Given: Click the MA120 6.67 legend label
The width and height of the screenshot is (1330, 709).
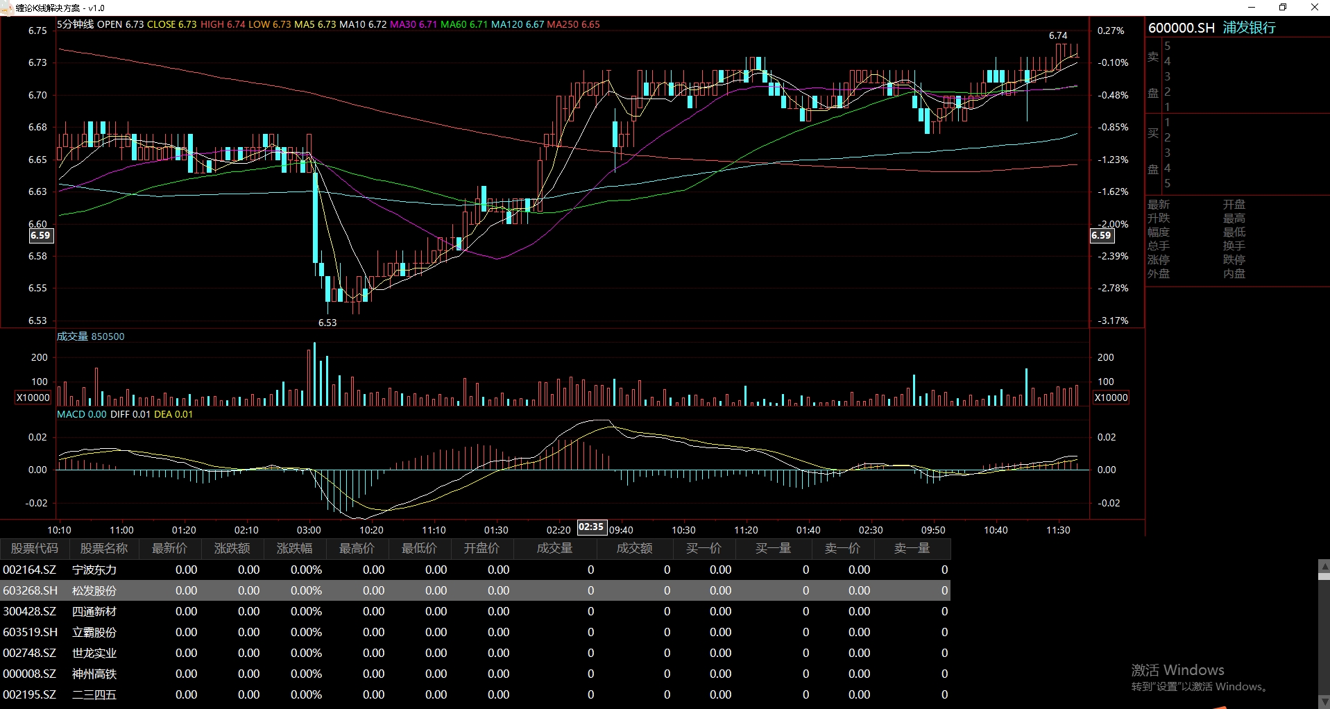Looking at the screenshot, I should 518,24.
